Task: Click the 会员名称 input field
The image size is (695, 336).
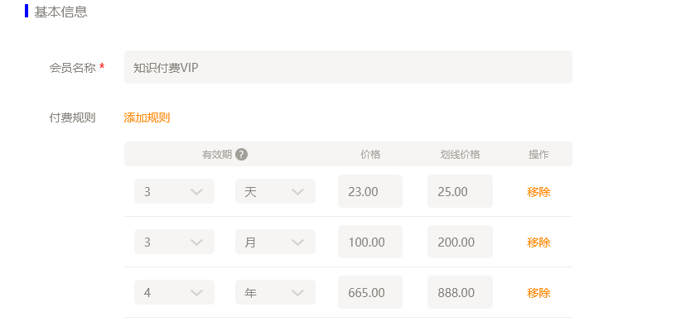Action: tap(348, 67)
